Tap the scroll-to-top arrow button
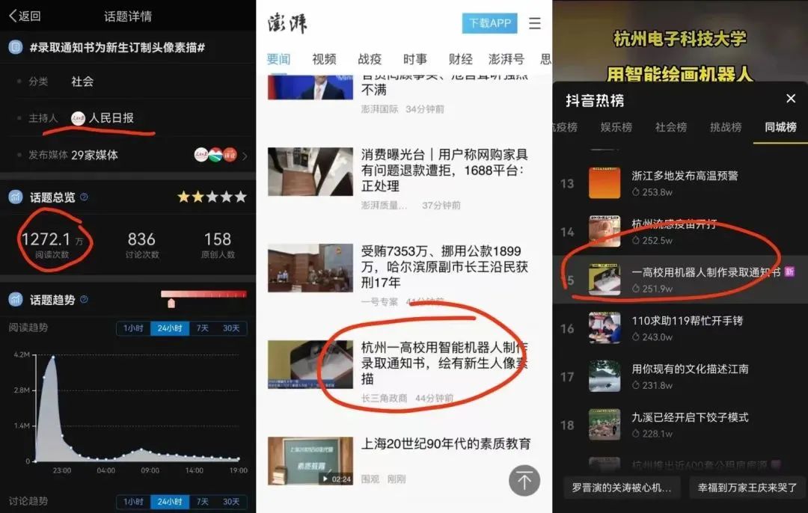The image size is (808, 513). pyautogui.click(x=524, y=480)
